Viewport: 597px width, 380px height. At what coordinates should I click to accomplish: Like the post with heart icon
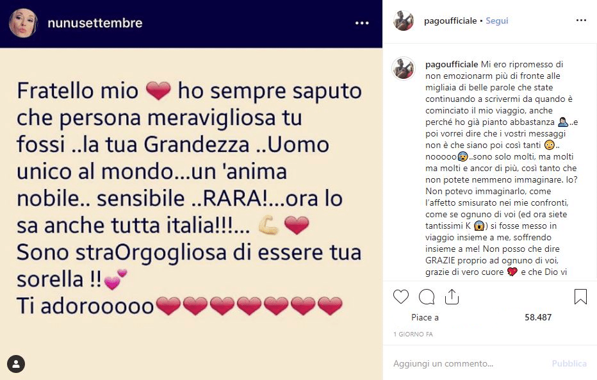click(x=401, y=297)
